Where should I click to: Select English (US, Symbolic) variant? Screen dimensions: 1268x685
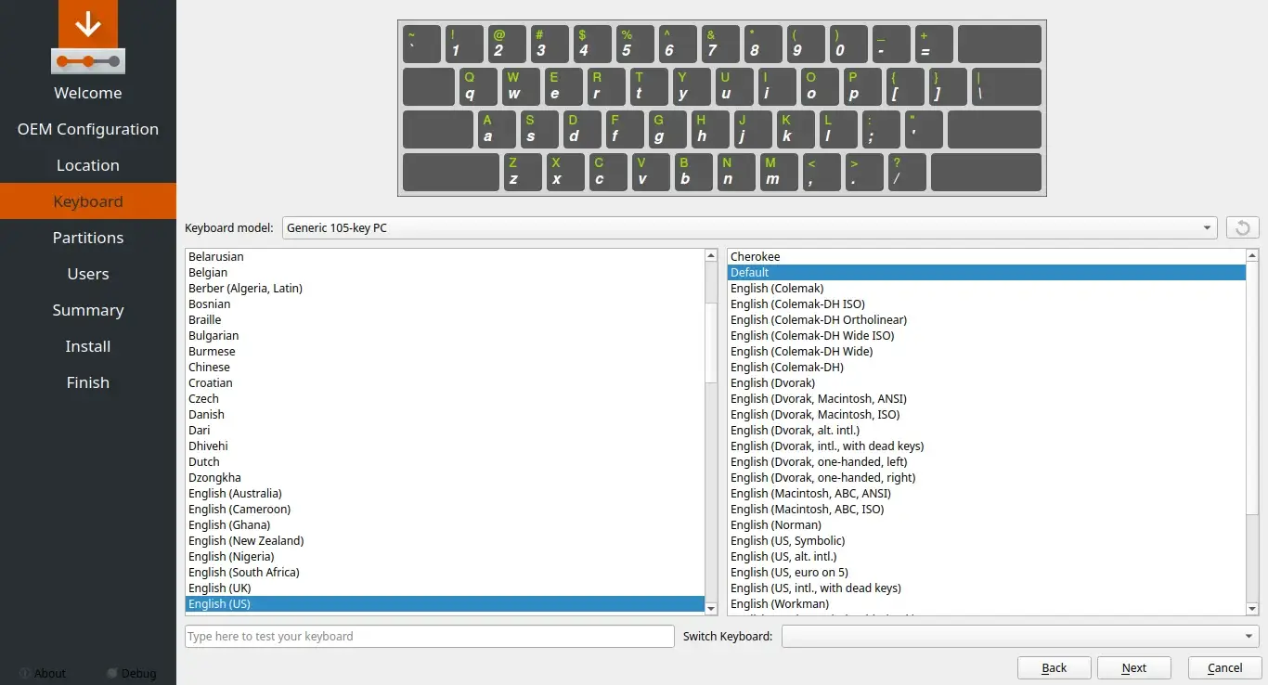coord(987,540)
